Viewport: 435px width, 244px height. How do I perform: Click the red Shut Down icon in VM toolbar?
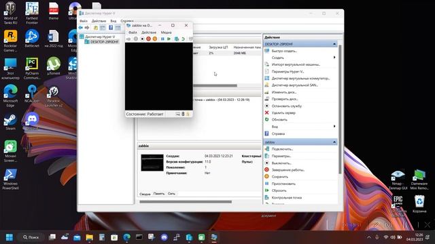[148, 39]
